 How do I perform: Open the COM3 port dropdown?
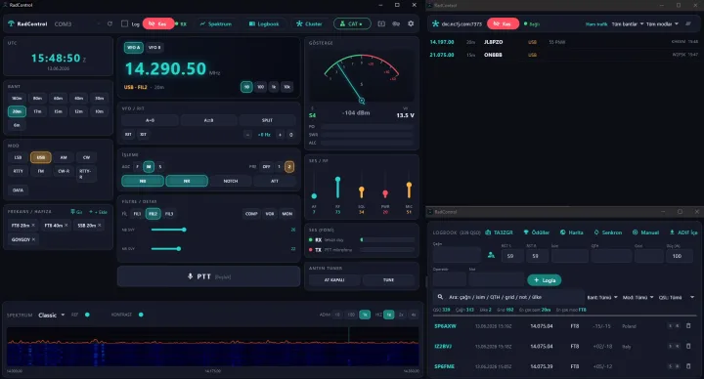76,23
